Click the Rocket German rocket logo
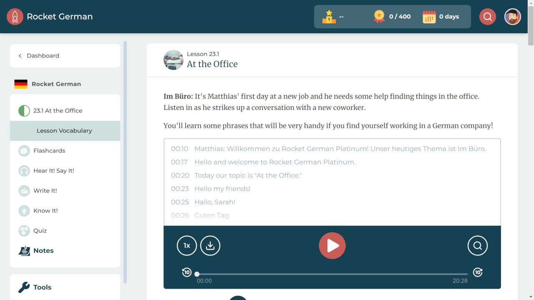Screen dimensions: 534x300 [15, 17]
